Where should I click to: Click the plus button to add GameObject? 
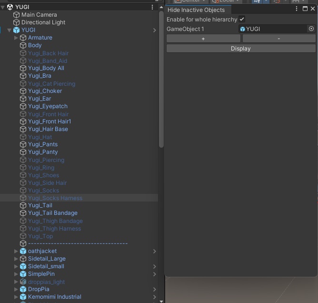pos(203,39)
